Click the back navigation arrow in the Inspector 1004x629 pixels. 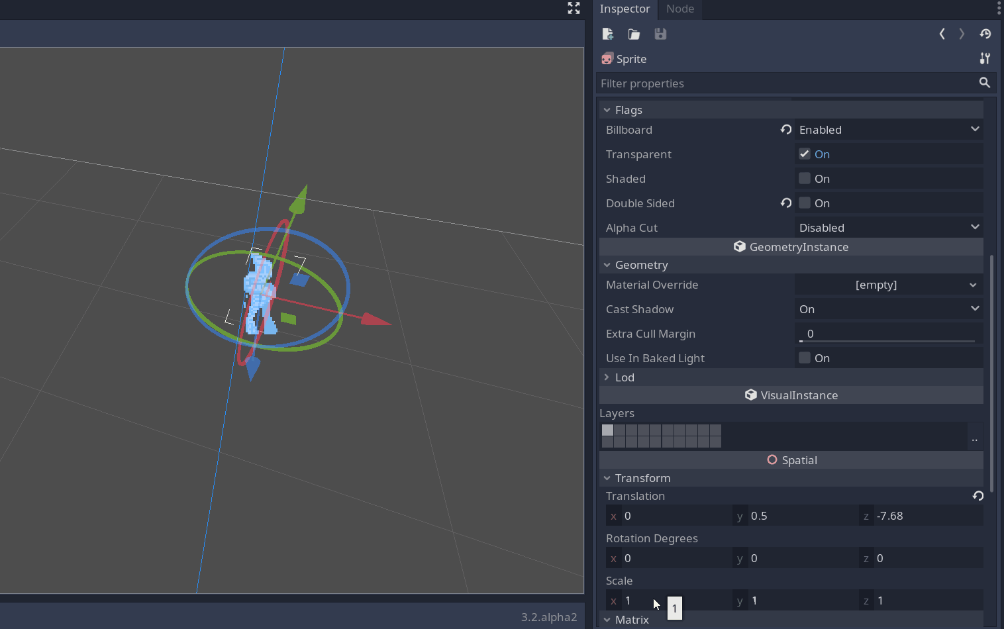coord(942,34)
